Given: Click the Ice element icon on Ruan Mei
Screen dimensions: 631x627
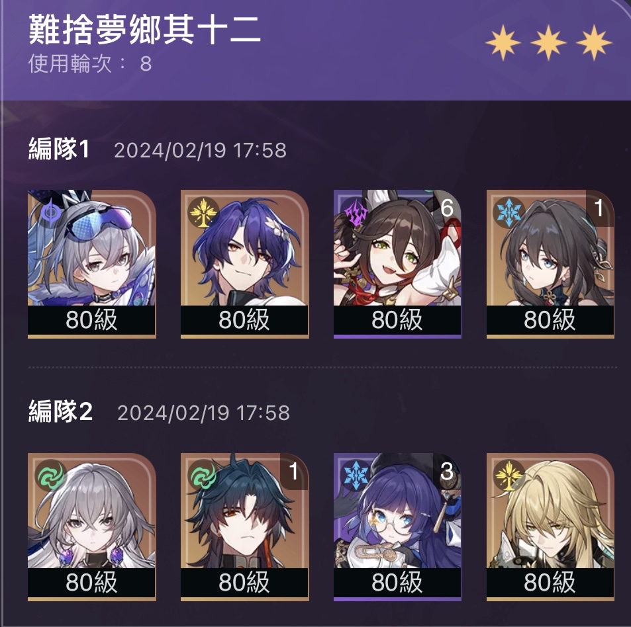Looking at the screenshot, I should pos(509,212).
